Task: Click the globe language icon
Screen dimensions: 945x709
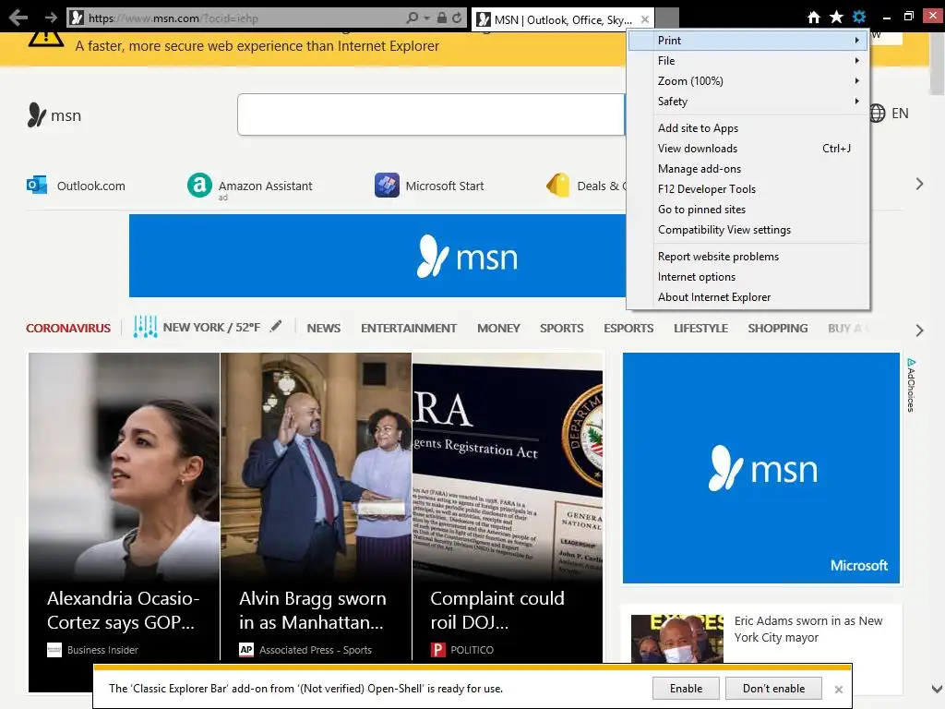Action: [877, 113]
